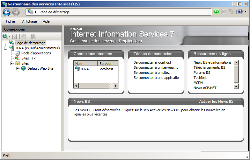Select Default Web Site in the tree
250x160 pixels.
(40, 68)
